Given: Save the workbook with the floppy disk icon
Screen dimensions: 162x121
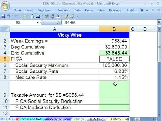Looking at the screenshot, I should click(3, 16).
